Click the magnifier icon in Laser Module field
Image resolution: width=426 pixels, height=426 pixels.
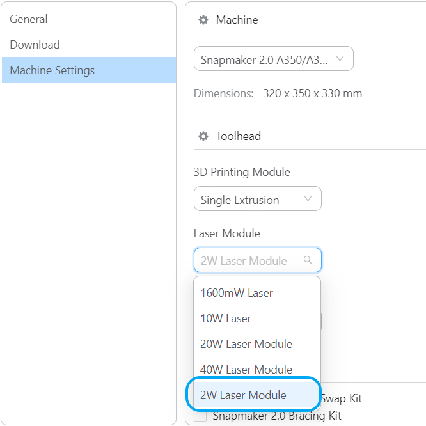[x=308, y=260]
